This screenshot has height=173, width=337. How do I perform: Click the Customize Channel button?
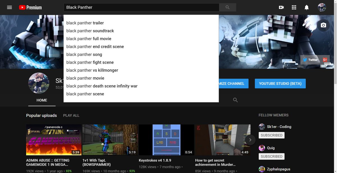pos(233,84)
